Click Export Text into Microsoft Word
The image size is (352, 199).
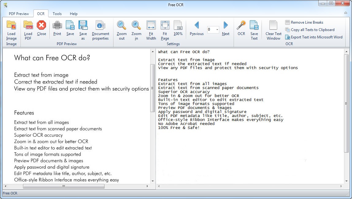314,37
